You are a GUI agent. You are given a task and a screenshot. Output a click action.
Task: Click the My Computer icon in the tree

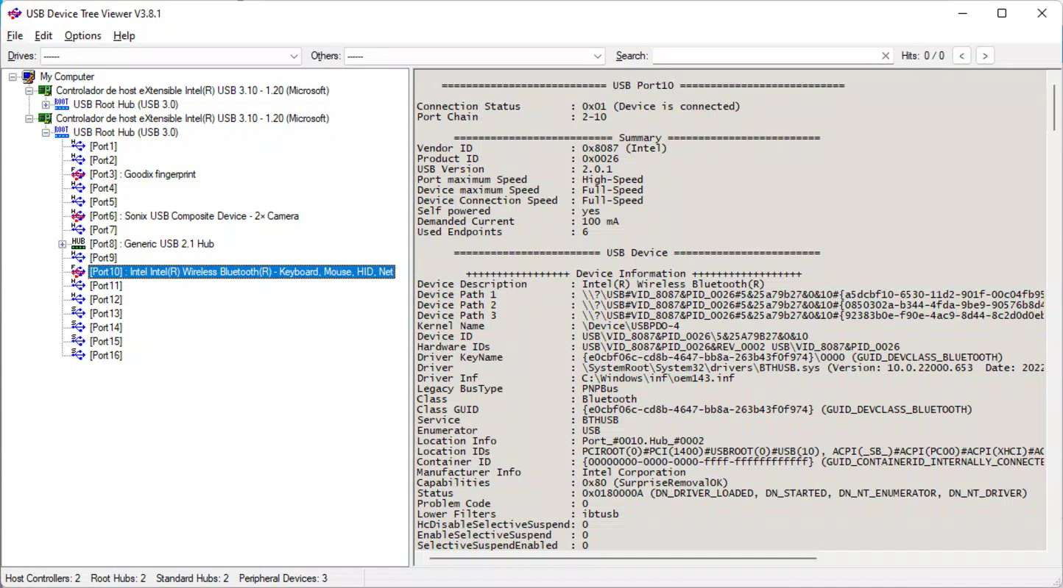click(29, 76)
